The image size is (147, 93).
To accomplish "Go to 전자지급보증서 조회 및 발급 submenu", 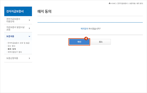I will pyautogui.click(x=18, y=43).
